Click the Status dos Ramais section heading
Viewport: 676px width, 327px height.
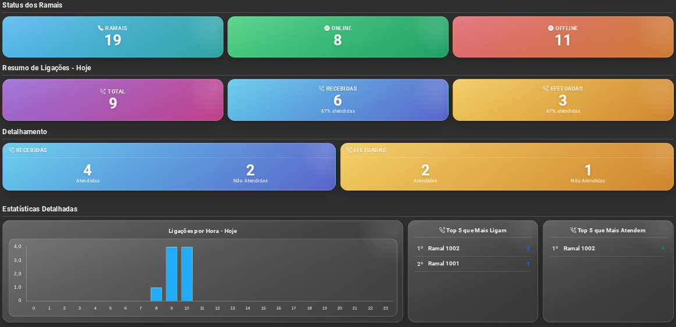pyautogui.click(x=33, y=6)
